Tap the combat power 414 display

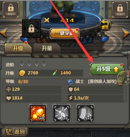pos(65,20)
